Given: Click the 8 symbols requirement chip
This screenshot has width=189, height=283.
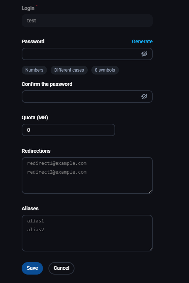Looking at the screenshot, I should click(x=105, y=70).
